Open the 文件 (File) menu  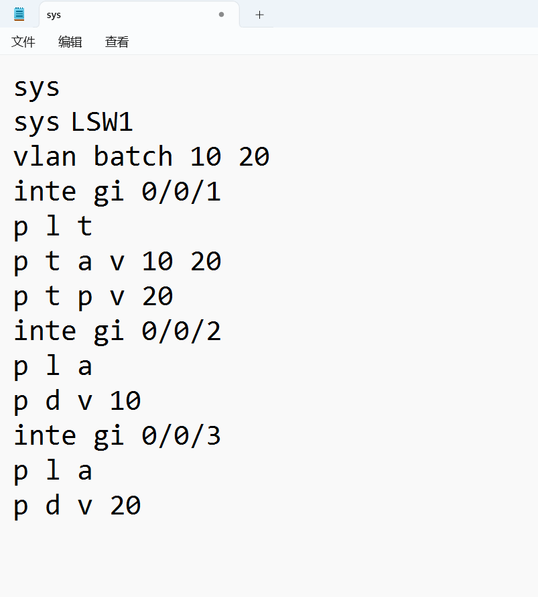click(23, 42)
